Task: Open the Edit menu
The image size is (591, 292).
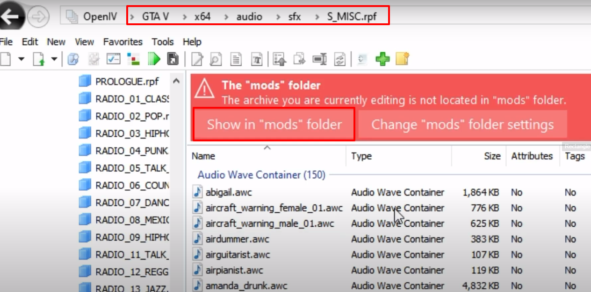Action: point(30,42)
